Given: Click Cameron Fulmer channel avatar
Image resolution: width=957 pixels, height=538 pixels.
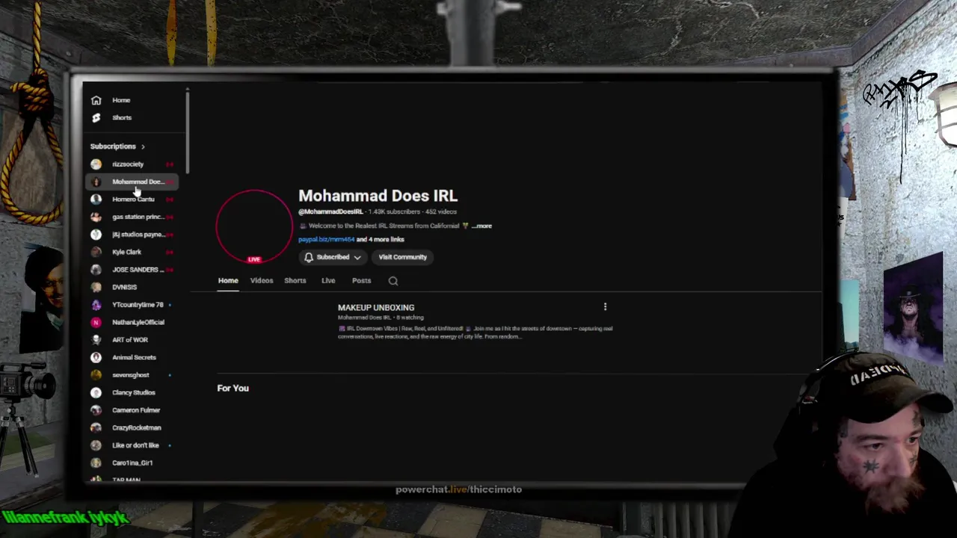Looking at the screenshot, I should (x=96, y=409).
